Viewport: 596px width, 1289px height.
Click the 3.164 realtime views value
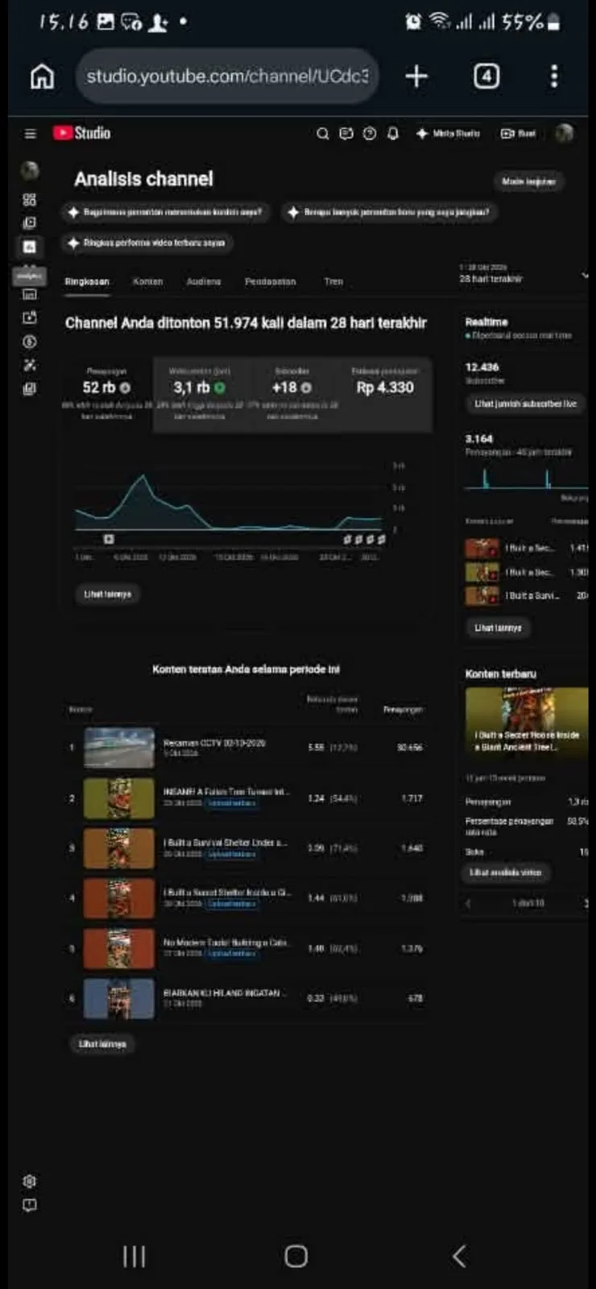[479, 439]
